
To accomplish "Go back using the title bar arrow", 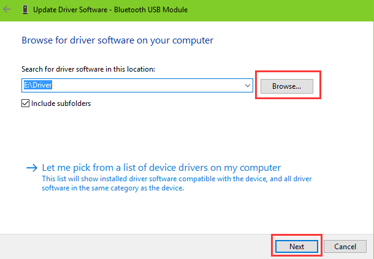I will click(7, 10).
